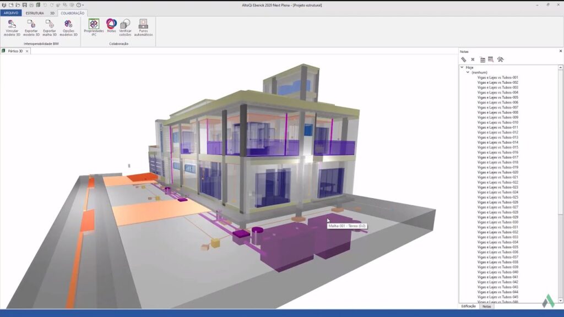Collapse the Hoje tree group
Image resolution: width=564 pixels, height=317 pixels.
point(462,67)
